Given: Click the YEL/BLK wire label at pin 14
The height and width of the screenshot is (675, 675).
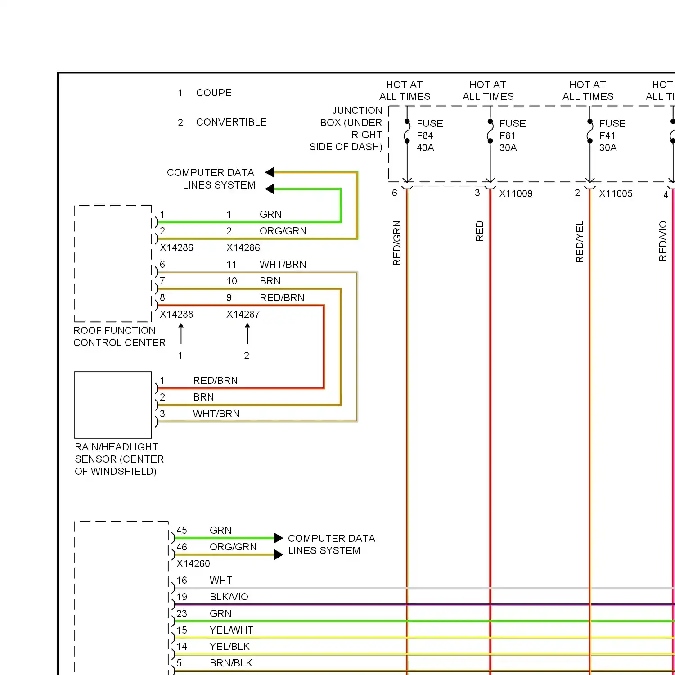Looking at the screenshot, I should pos(229,646).
